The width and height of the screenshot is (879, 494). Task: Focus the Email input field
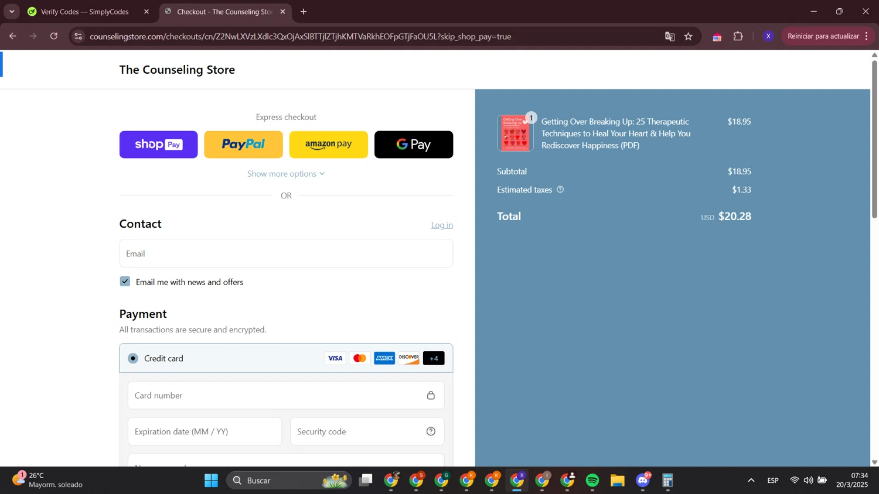[x=286, y=253]
